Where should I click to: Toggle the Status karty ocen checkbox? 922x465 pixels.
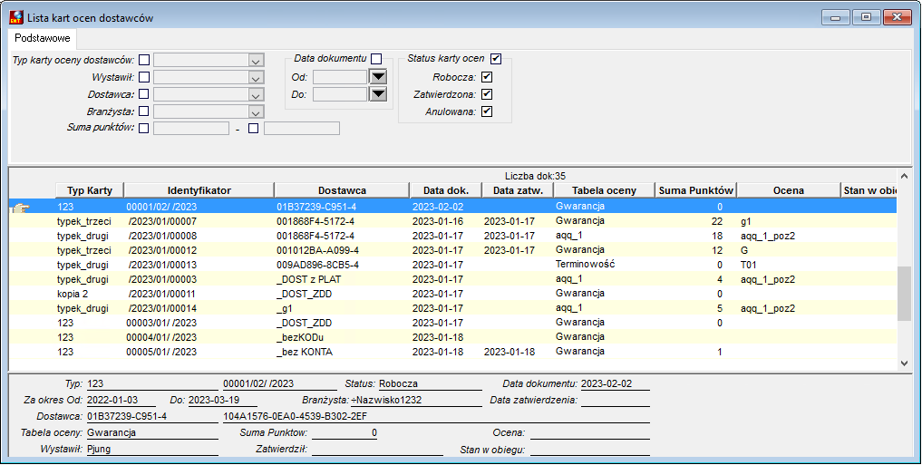coord(496,59)
